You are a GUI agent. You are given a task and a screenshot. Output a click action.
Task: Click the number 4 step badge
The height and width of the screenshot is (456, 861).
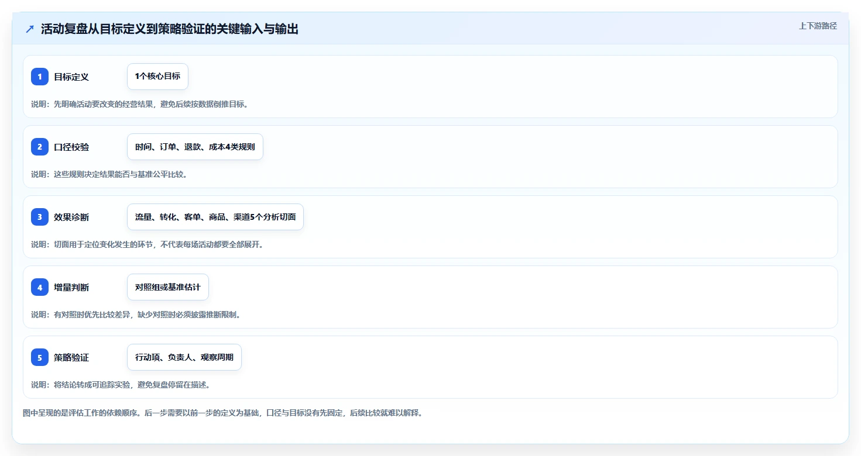point(40,287)
